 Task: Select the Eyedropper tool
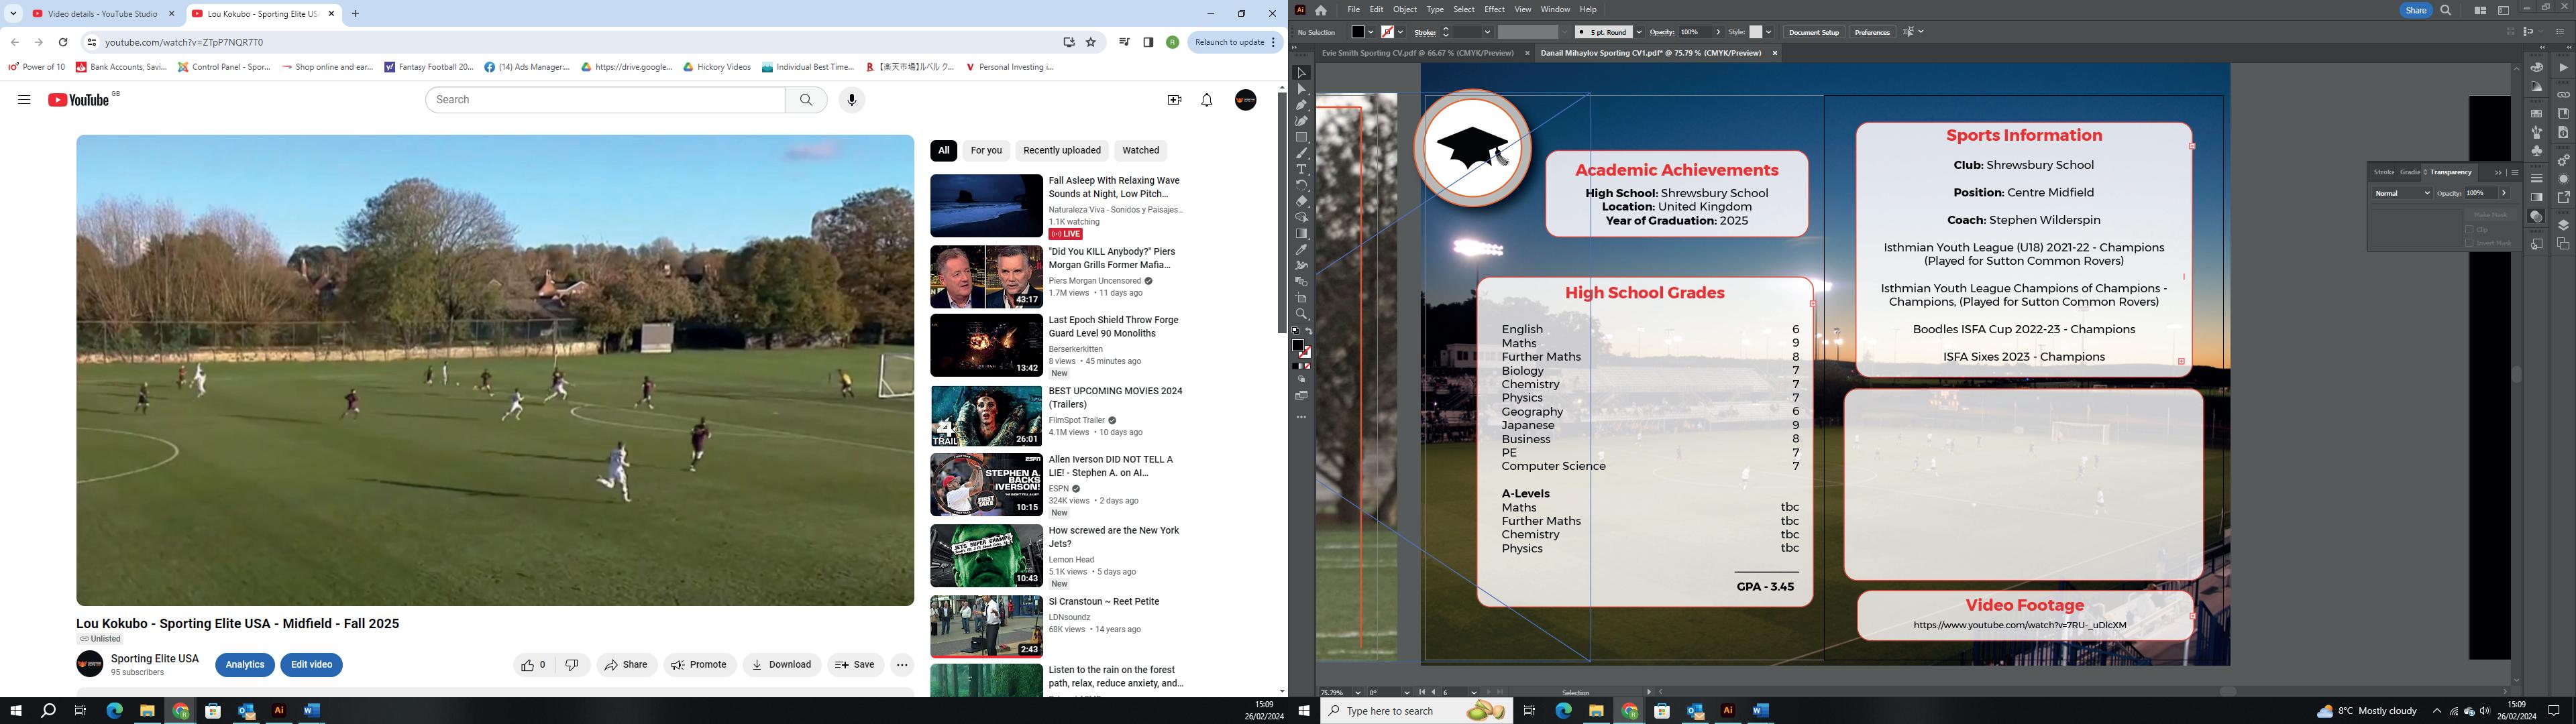pos(1301,250)
